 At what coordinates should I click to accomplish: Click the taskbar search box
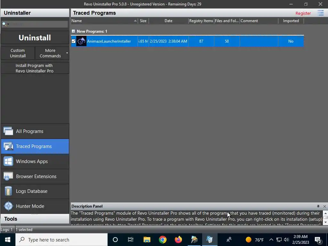click(61, 240)
